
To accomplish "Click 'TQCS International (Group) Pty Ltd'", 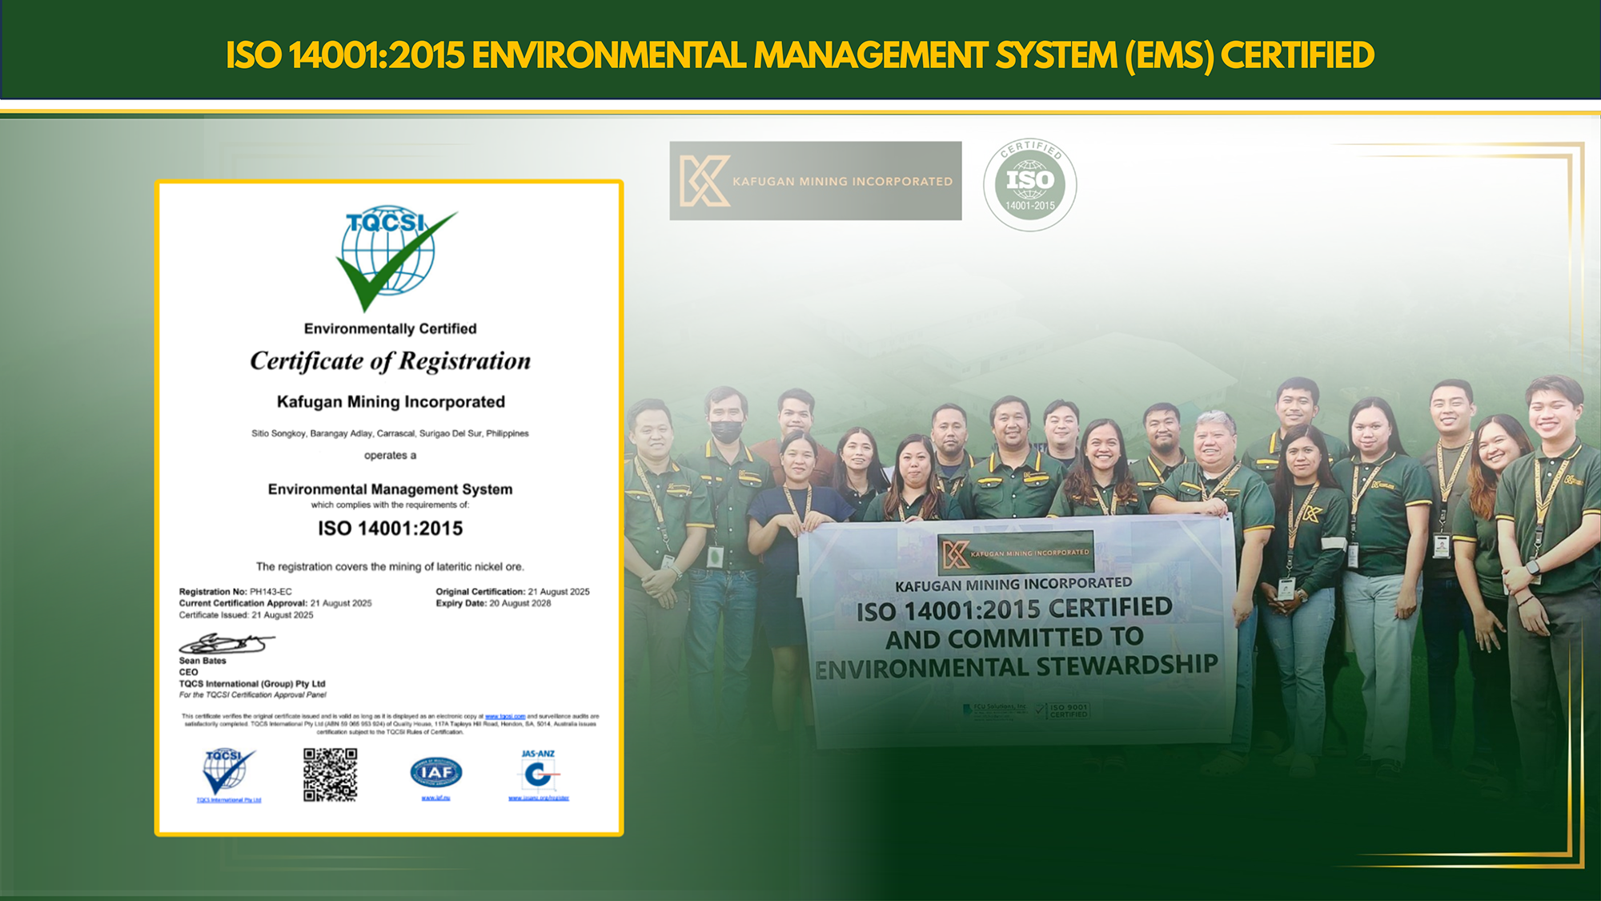I will [x=252, y=684].
